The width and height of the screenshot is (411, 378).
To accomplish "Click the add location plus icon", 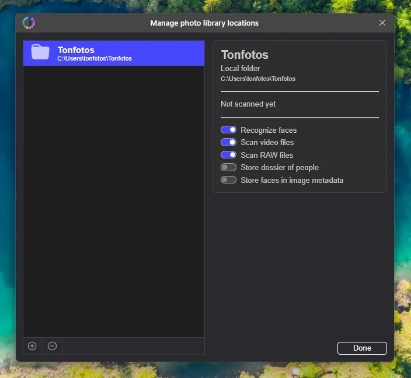I will pos(32,346).
